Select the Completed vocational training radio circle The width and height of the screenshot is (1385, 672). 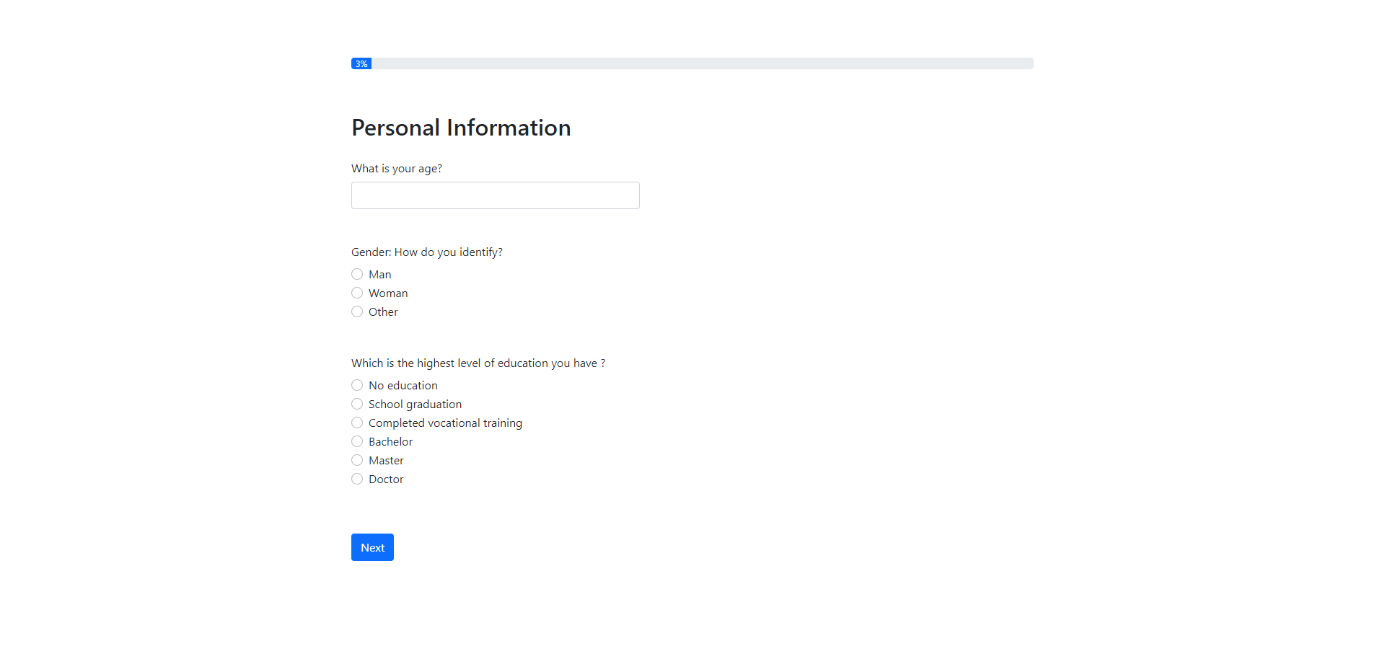[x=357, y=423]
